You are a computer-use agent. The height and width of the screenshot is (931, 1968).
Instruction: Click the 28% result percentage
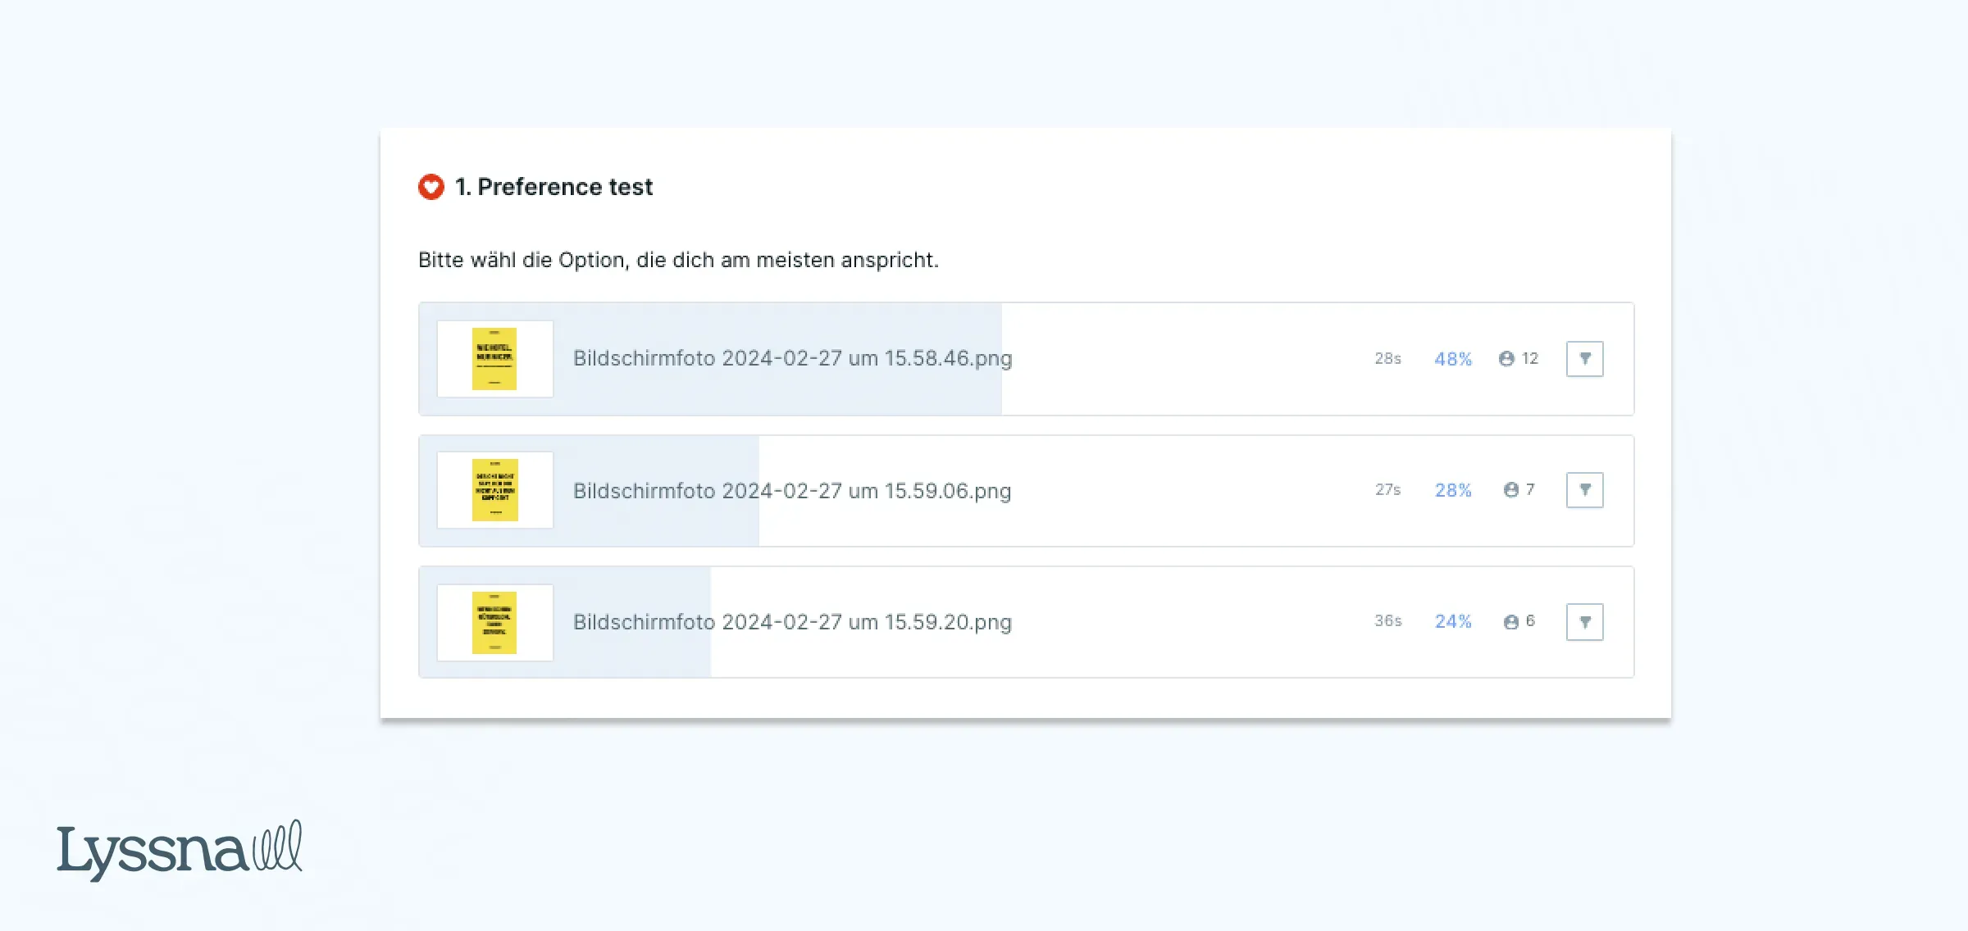tap(1453, 490)
